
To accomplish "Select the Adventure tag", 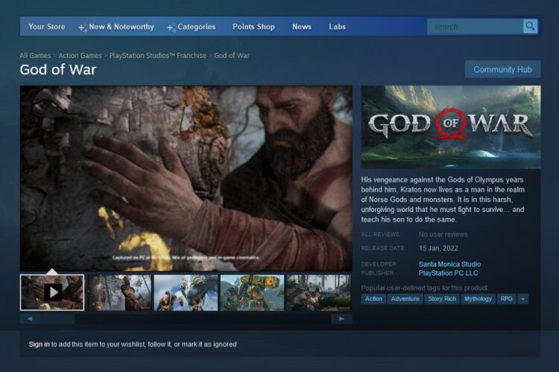I will (405, 299).
